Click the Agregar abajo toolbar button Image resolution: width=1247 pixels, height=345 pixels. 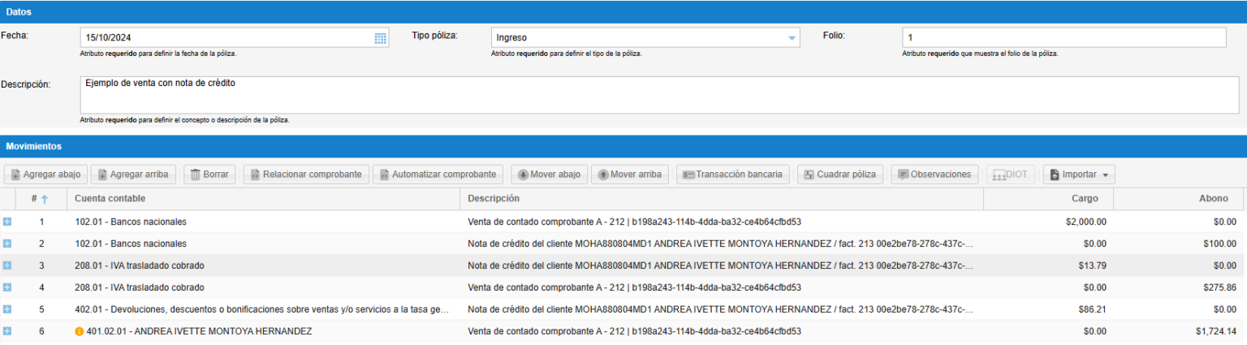pos(45,175)
